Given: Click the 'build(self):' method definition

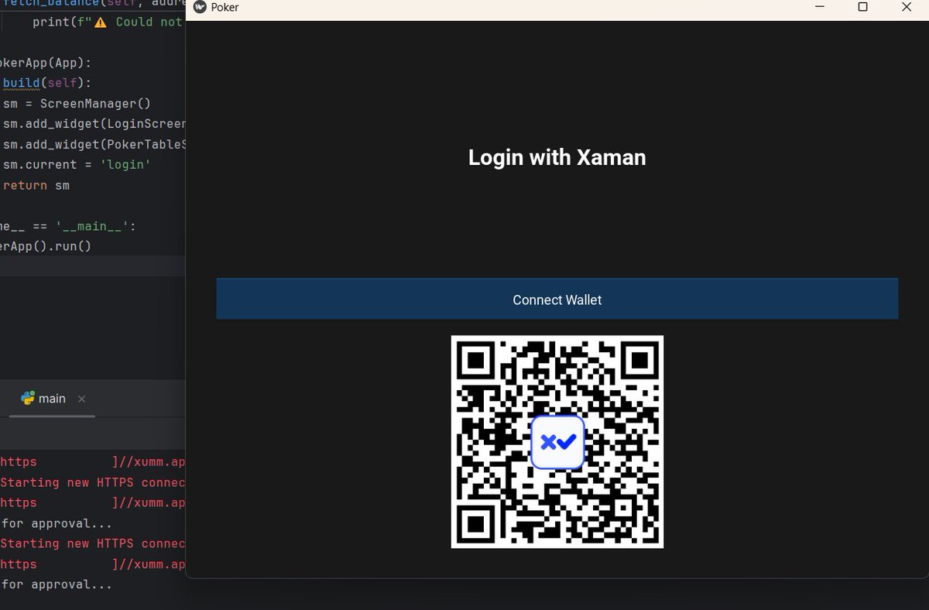Looking at the screenshot, I should [x=47, y=83].
